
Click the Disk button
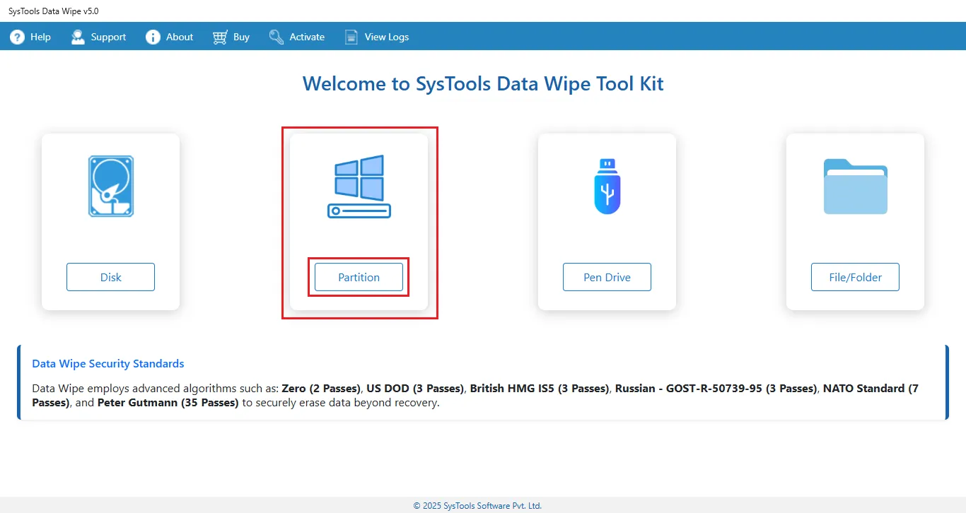tap(110, 277)
